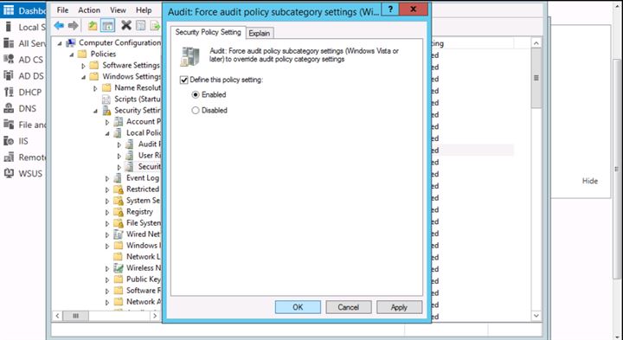This screenshot has height=340, width=623.
Task: Uncheck Define this policy setting
Action: coord(183,80)
